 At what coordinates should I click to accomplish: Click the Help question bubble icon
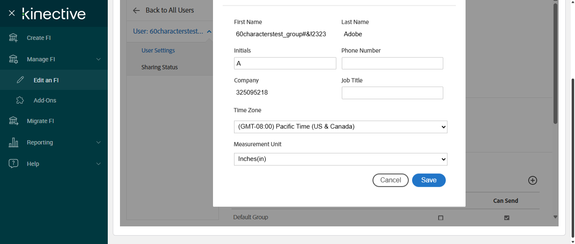tap(13, 164)
